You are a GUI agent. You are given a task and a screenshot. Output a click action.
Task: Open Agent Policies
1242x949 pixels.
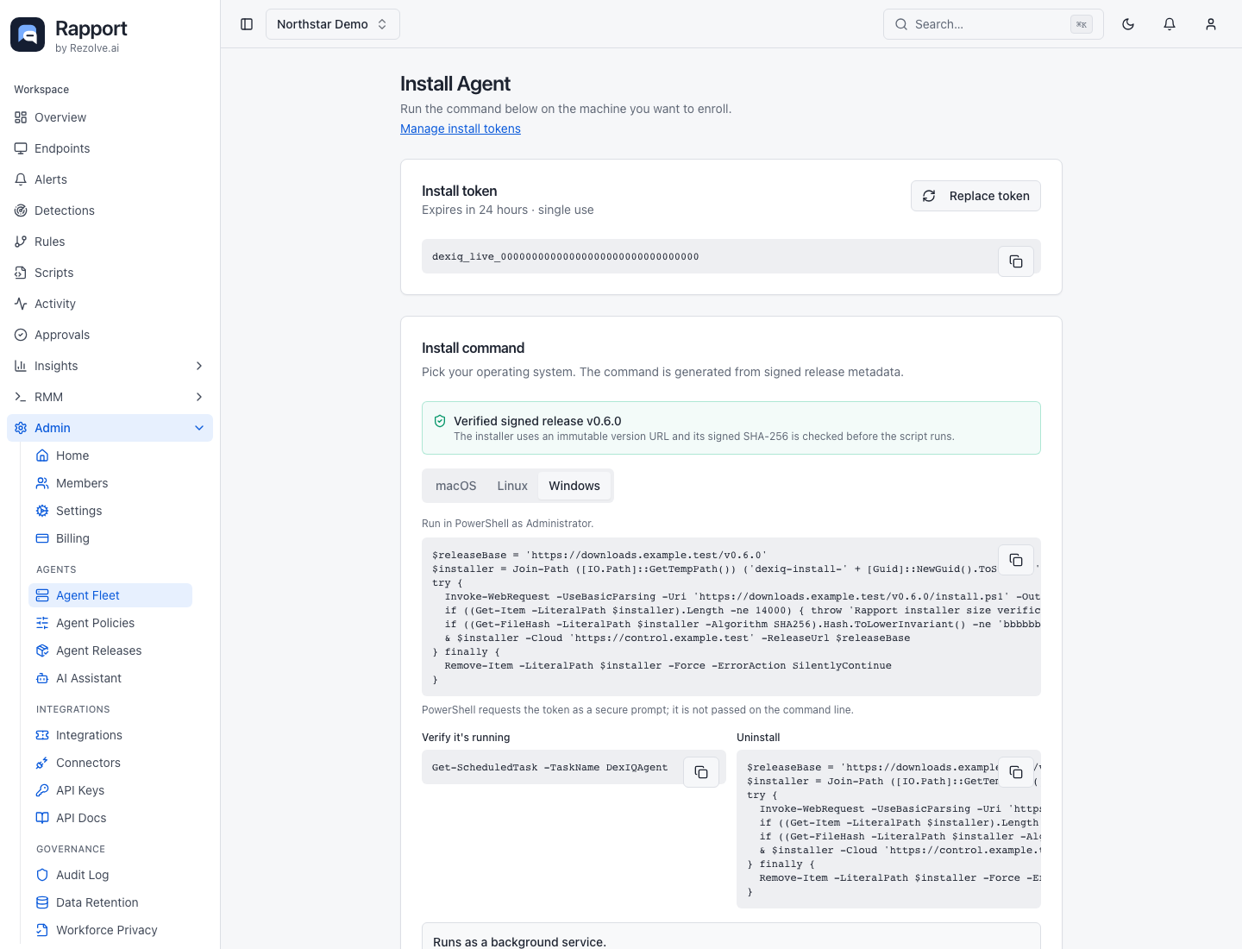(x=110, y=623)
